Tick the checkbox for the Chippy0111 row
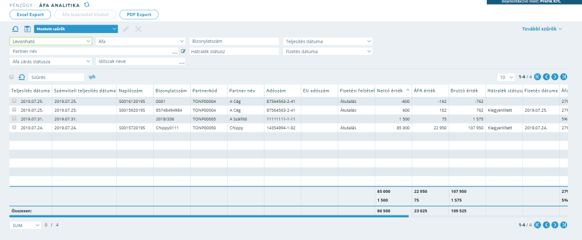Screen dimensions: 582x240 (x=14, y=127)
